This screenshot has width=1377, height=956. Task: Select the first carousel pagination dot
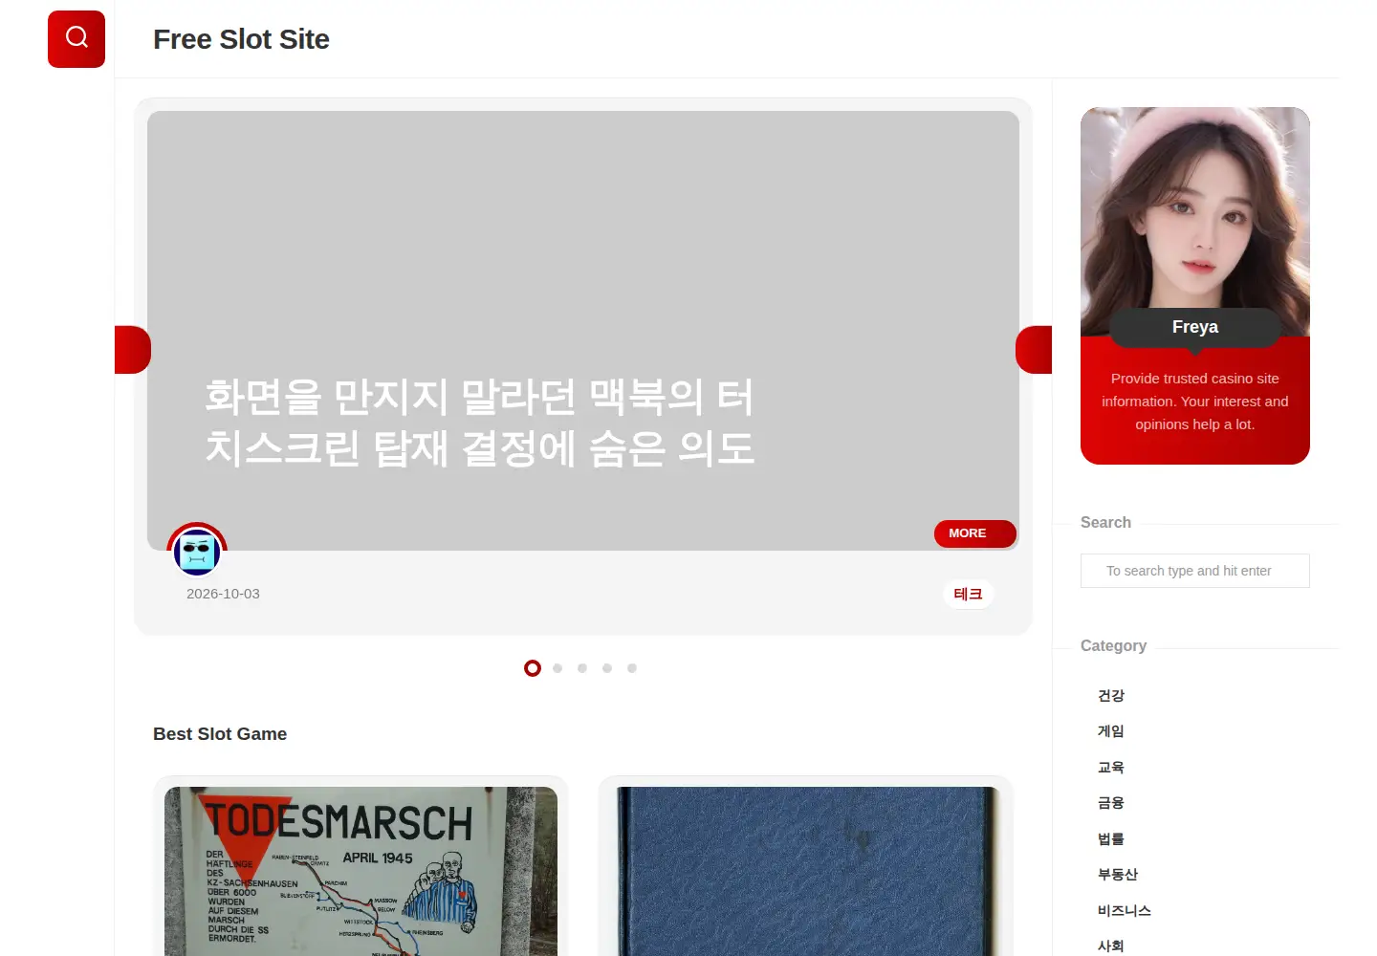533,668
